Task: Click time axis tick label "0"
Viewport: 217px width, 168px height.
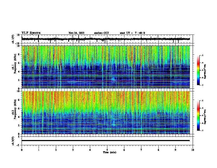Action: click(22, 150)
